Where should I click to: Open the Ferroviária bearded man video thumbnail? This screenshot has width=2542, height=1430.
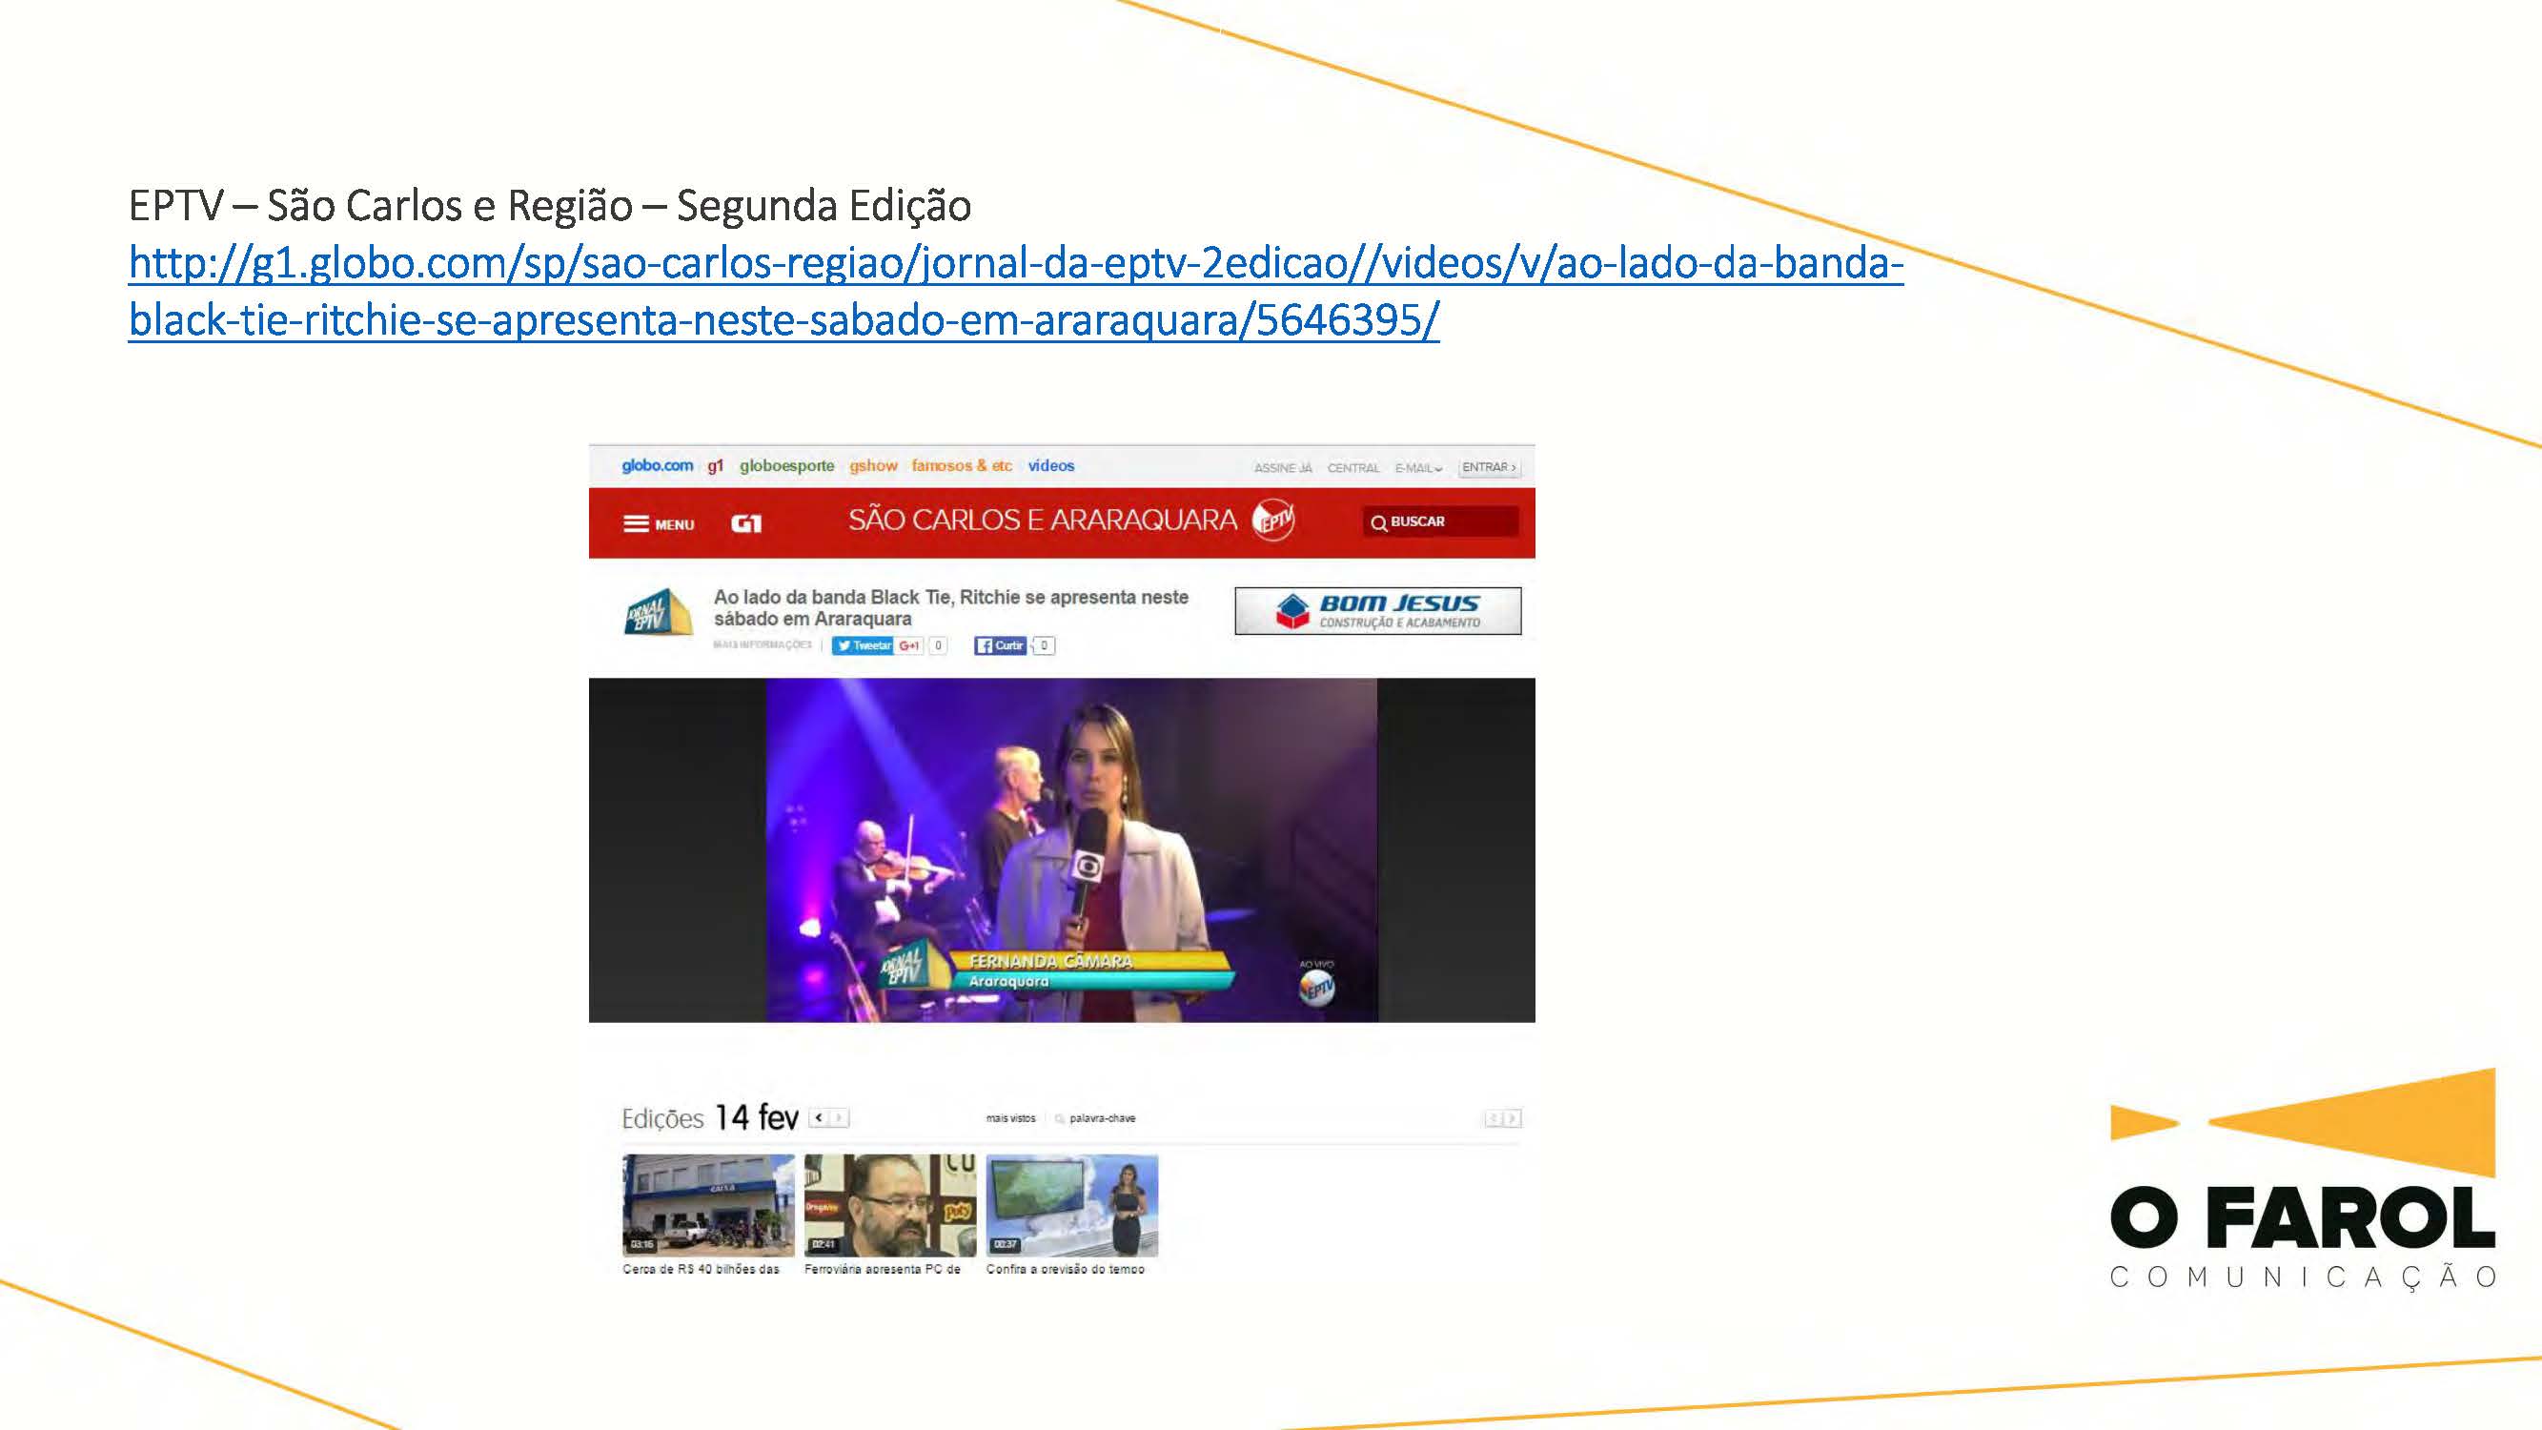point(890,1205)
